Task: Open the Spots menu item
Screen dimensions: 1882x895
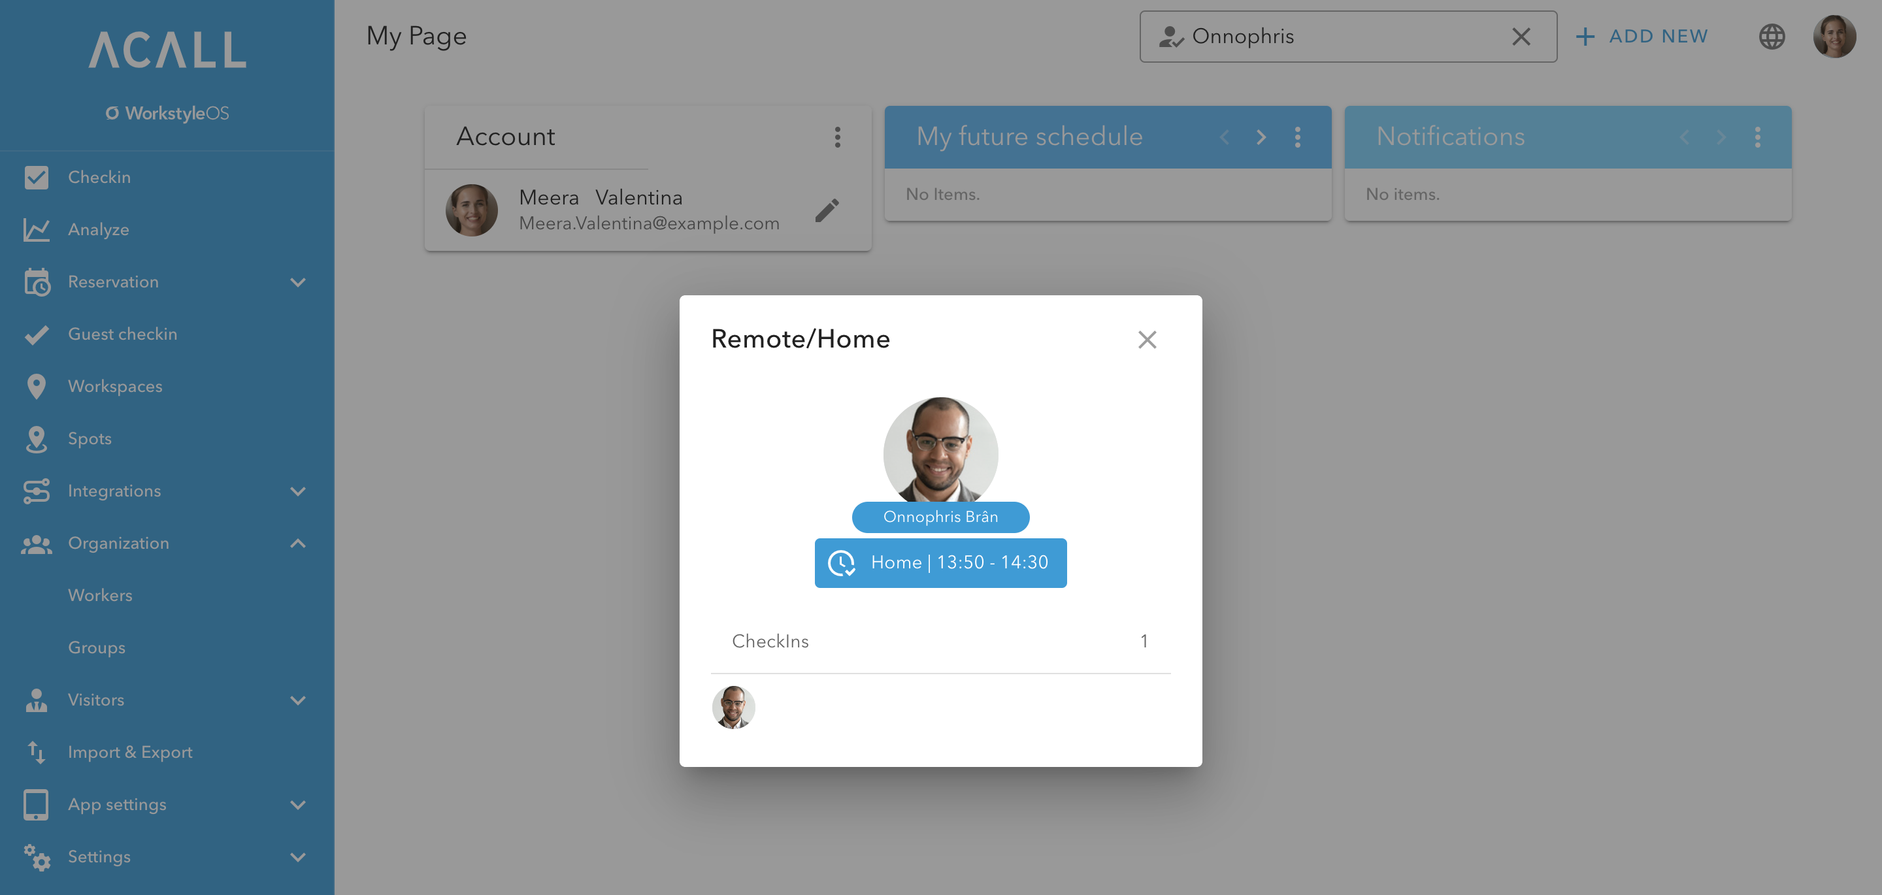Action: point(167,439)
